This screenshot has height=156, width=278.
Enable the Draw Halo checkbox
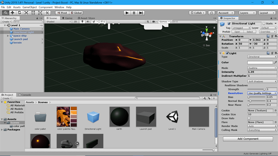[x=249, y=118]
